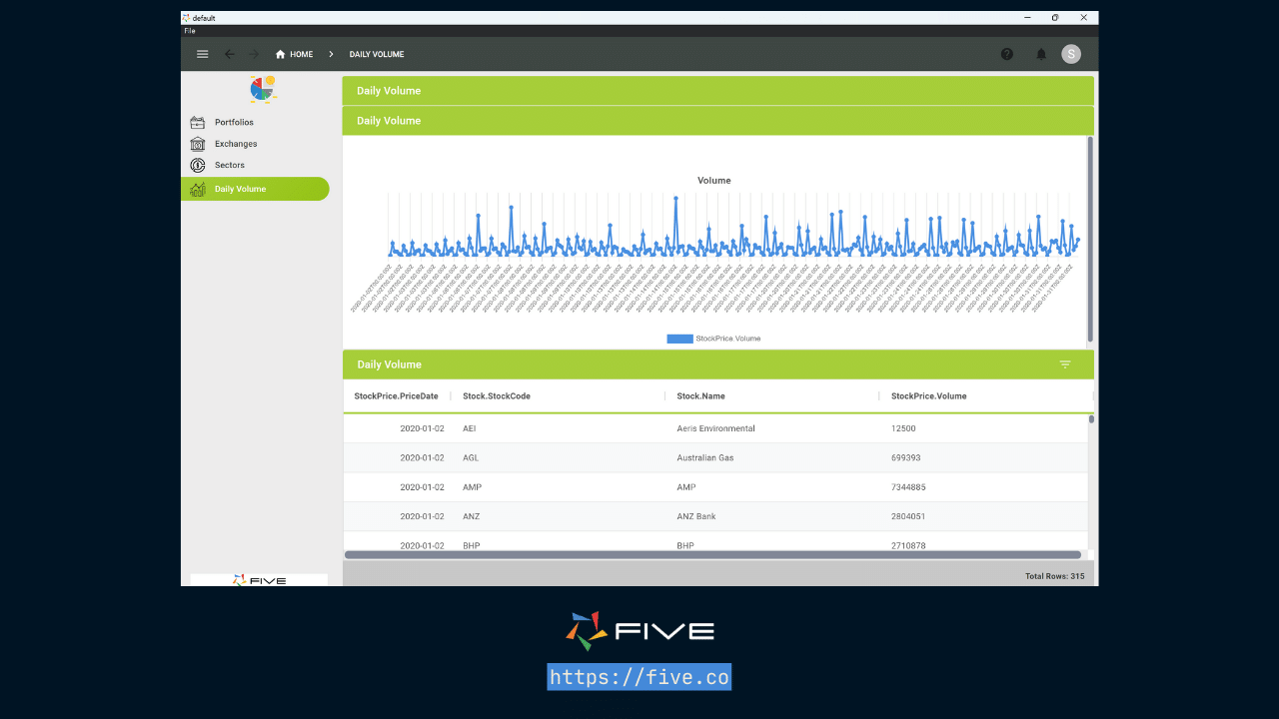Click the table vertical scrollbar thumb
Image resolution: width=1279 pixels, height=719 pixels.
coord(1091,419)
